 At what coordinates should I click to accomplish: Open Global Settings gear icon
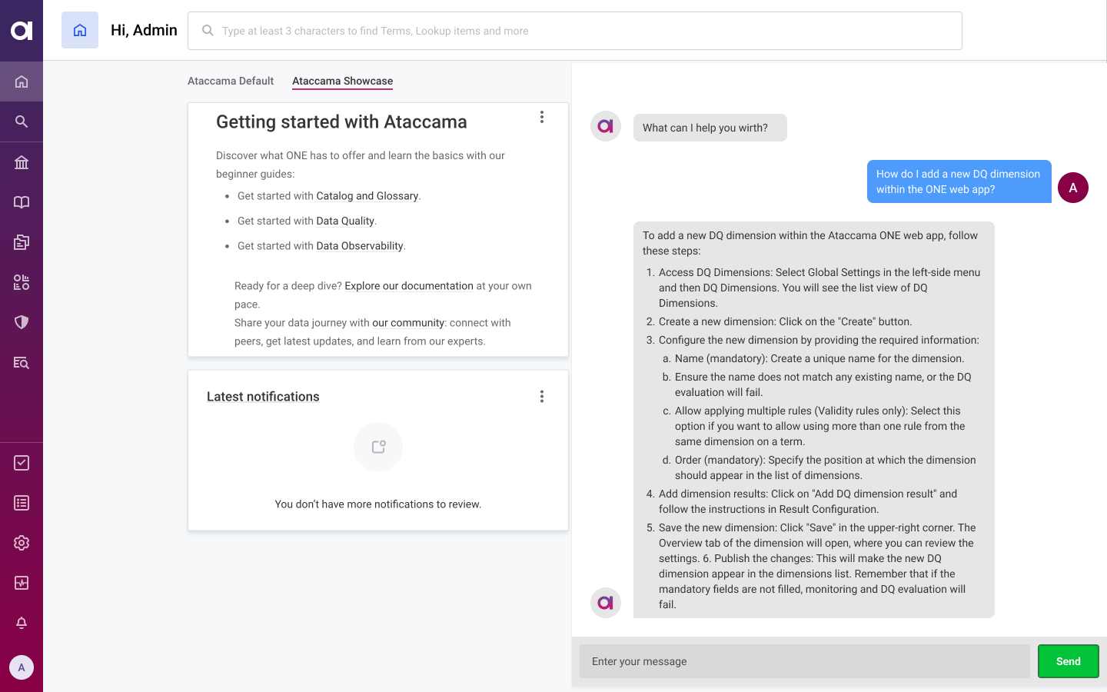(x=22, y=543)
